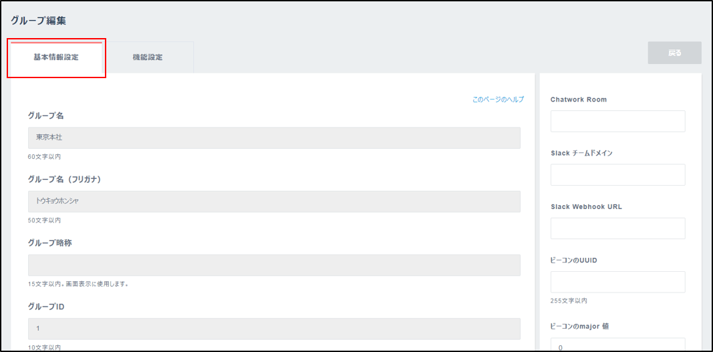The width and height of the screenshot is (713, 352).
Task: Click the Chatwork Room label text
Action: [x=578, y=100]
